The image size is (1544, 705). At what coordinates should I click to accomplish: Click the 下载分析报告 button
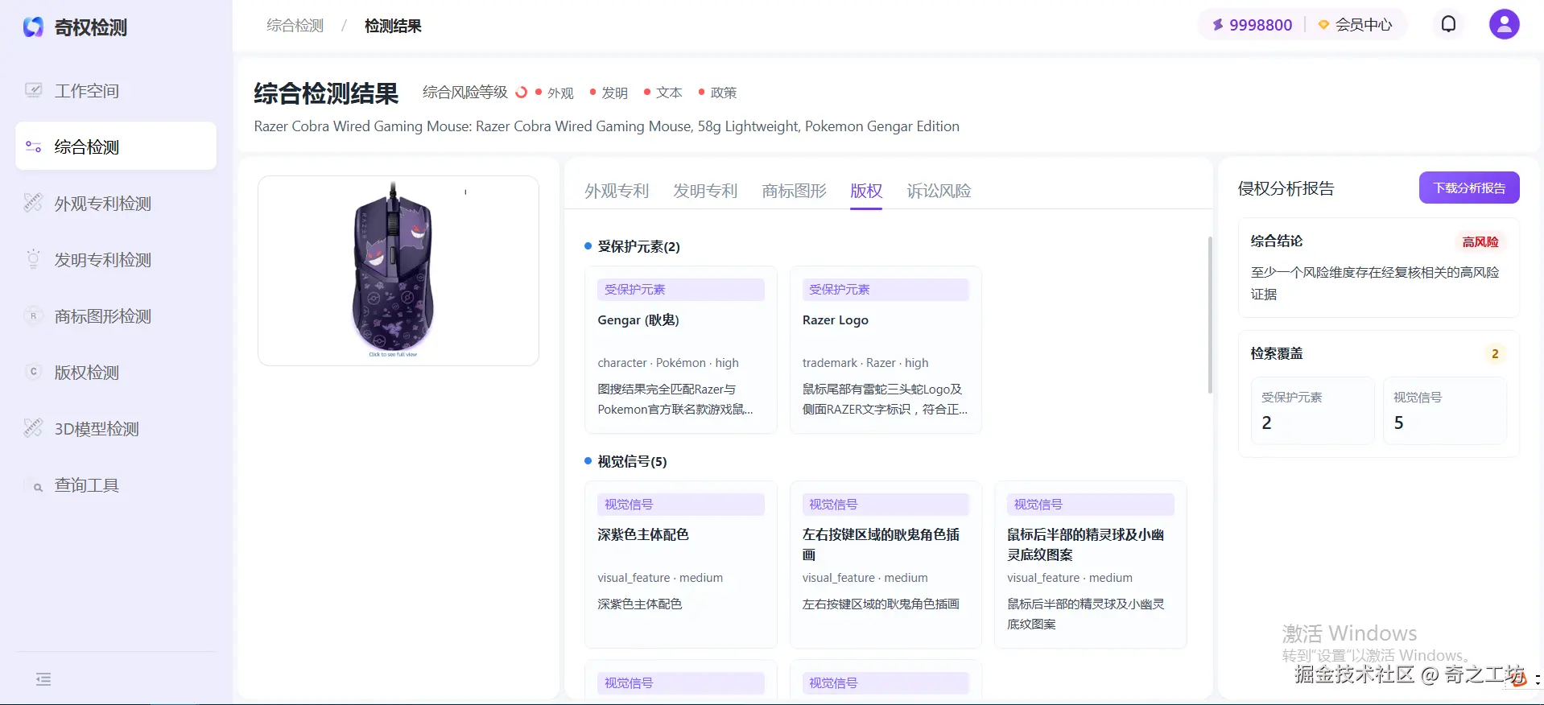coord(1469,188)
